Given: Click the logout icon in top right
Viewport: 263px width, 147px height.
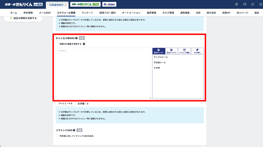Looking at the screenshot, I should 261,4.
